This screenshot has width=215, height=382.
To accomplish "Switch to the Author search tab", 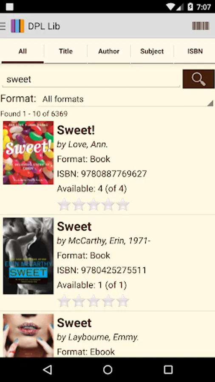I will tap(109, 51).
